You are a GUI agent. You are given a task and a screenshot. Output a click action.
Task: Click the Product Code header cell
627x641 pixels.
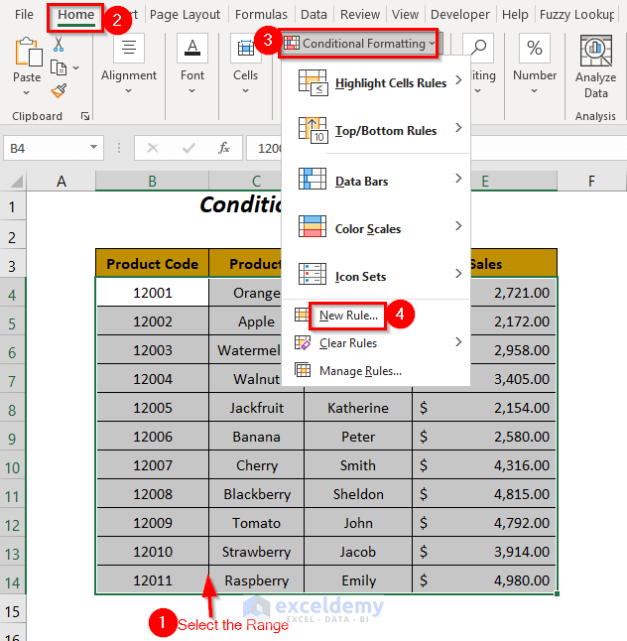pos(152,263)
